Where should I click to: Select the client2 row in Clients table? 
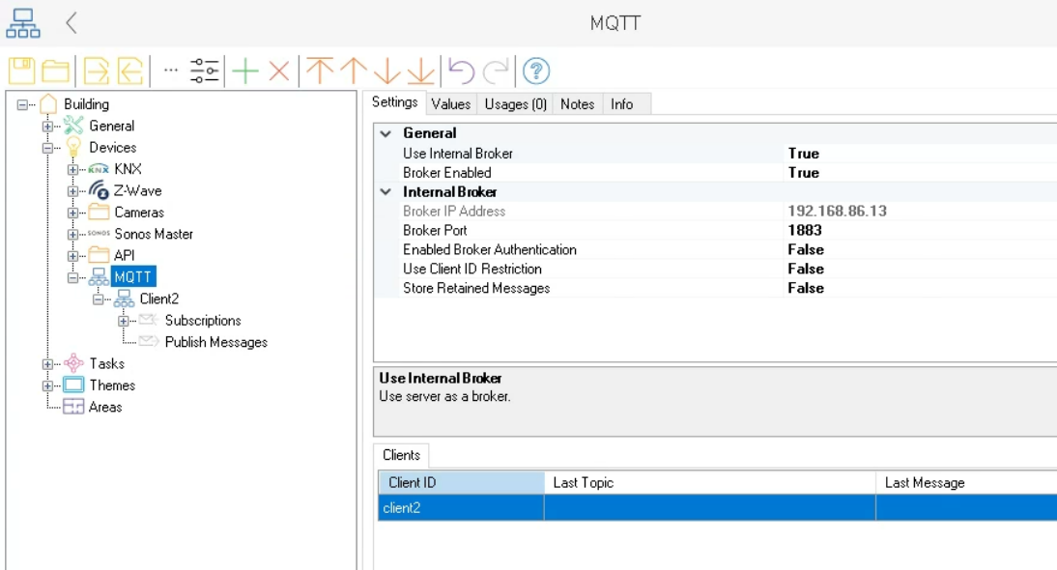(x=460, y=508)
